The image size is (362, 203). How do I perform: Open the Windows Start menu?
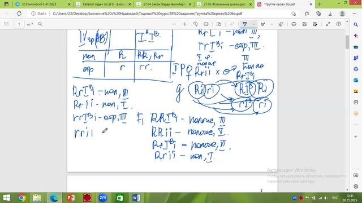(6, 198)
